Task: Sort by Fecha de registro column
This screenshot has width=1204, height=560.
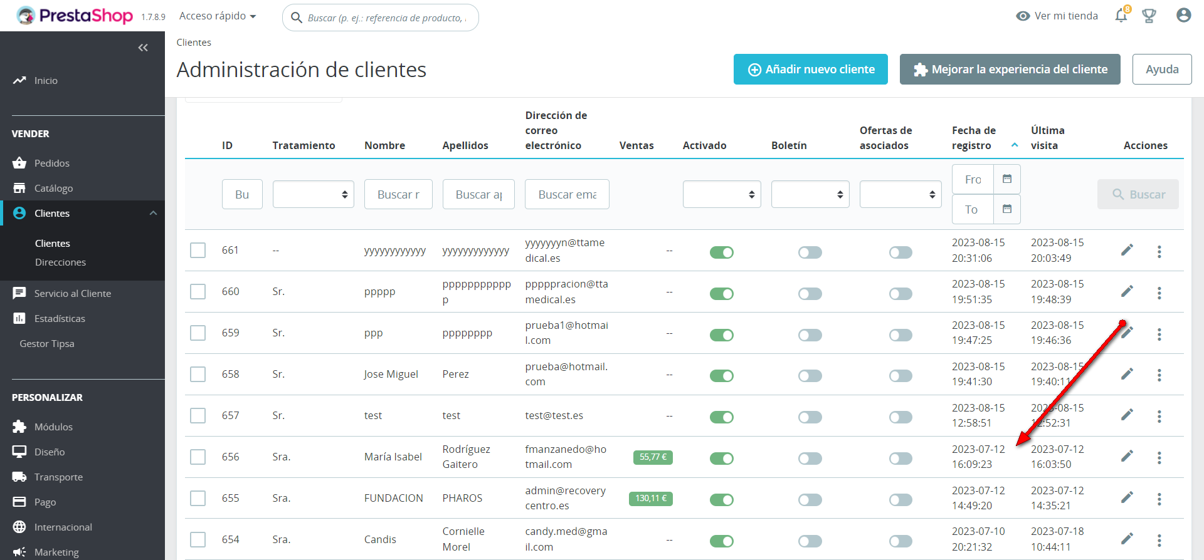Action: pyautogui.click(x=974, y=138)
